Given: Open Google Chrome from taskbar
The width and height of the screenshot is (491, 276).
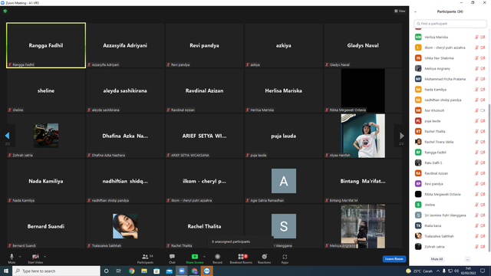Looking at the screenshot, I should click(131, 271).
